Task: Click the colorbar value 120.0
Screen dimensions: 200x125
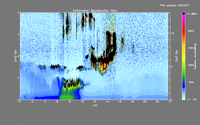Action: click(x=191, y=65)
